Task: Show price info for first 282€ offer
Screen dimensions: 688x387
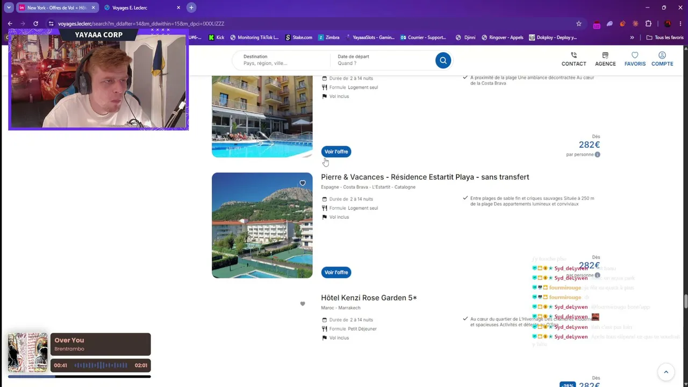Action: coord(597,154)
